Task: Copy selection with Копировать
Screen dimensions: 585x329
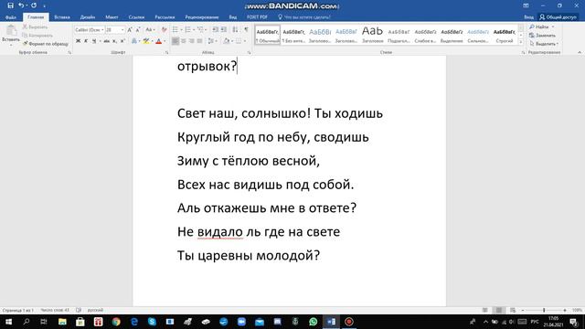Action: pyautogui.click(x=37, y=36)
